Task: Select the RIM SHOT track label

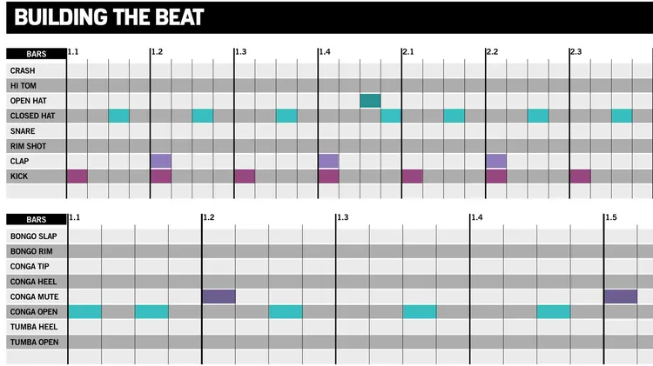Action: 28,146
